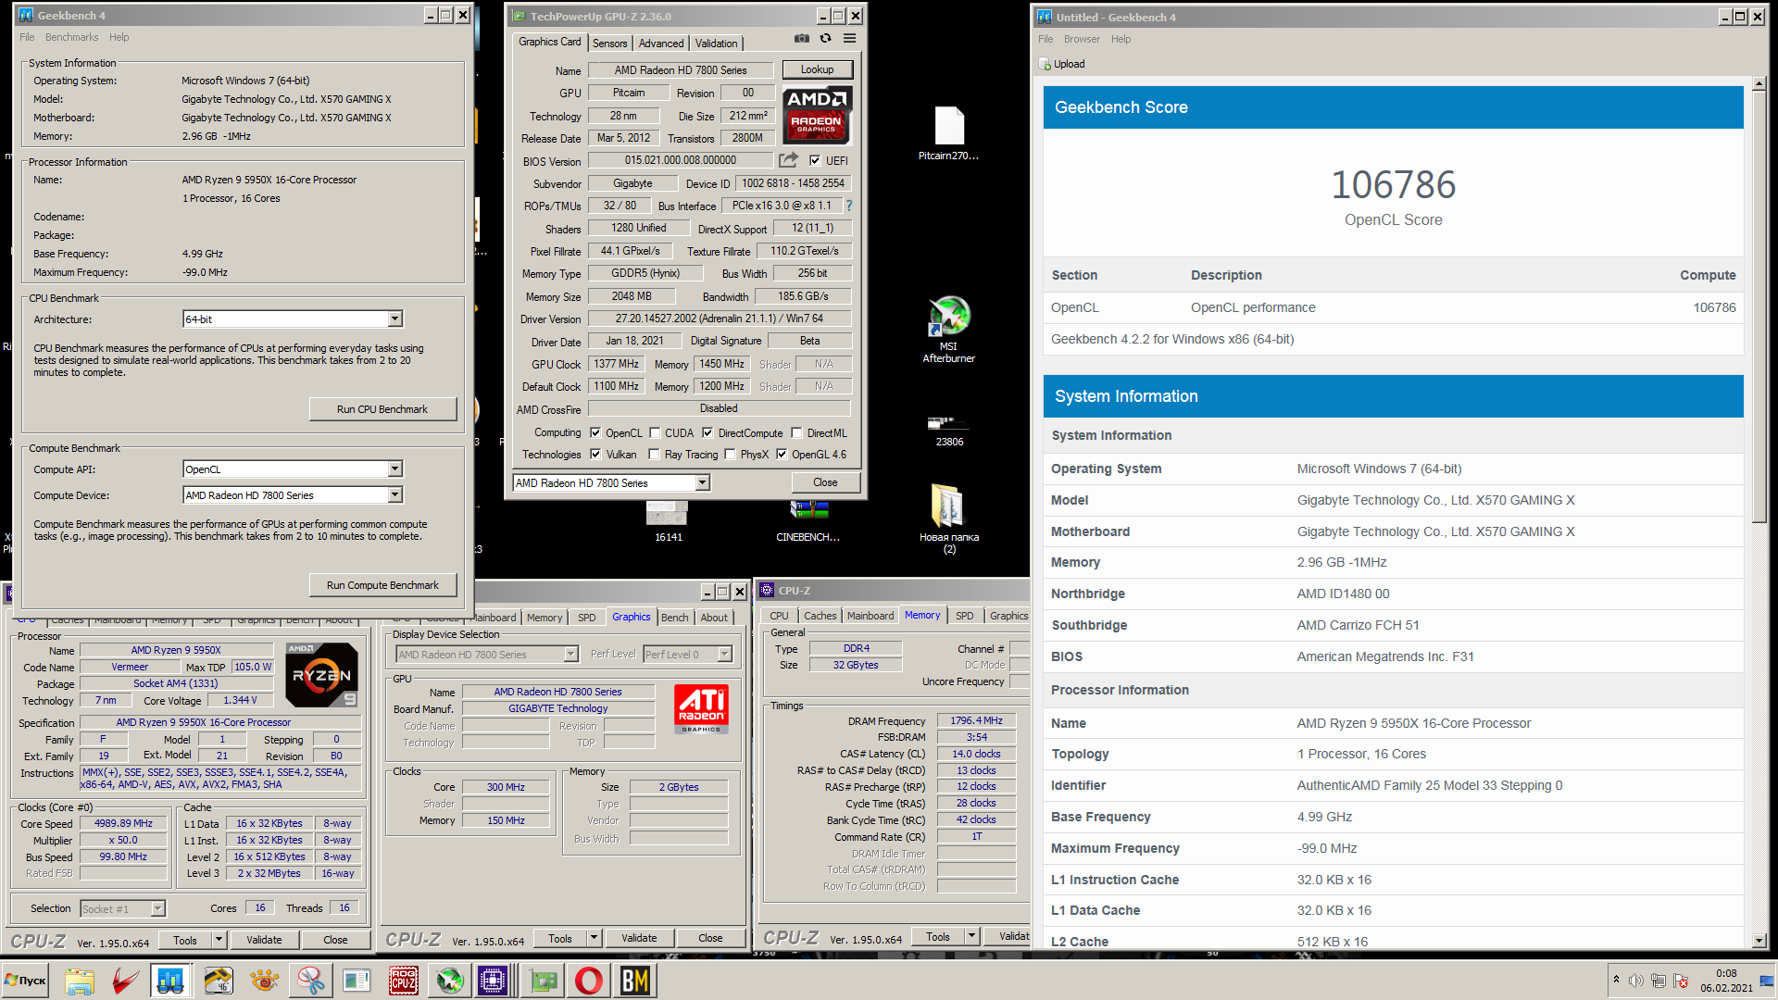
Task: Click the GPU-Z refresh icon
Action: [825, 39]
